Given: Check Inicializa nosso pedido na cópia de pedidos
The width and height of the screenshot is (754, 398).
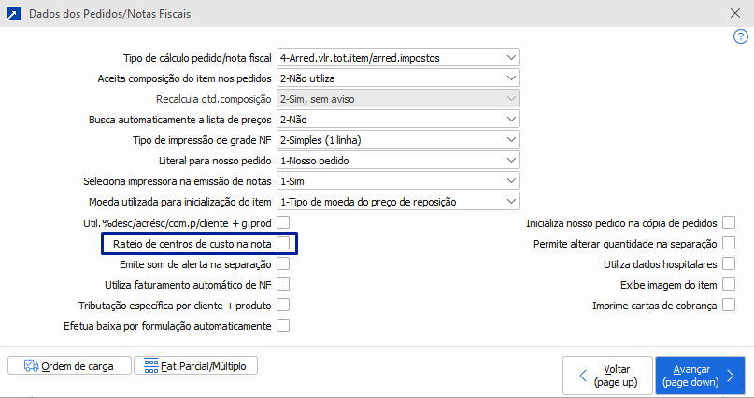Looking at the screenshot, I should (729, 223).
